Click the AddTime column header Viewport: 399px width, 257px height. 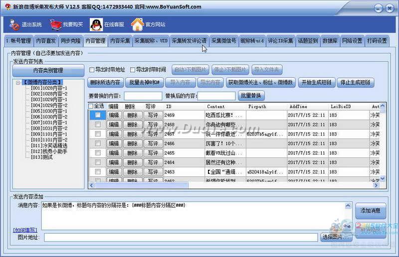click(x=298, y=107)
